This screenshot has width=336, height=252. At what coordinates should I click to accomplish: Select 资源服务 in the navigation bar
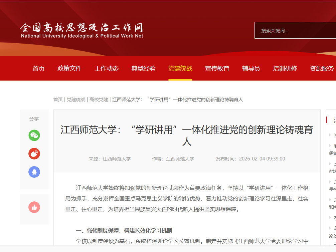(x=322, y=69)
